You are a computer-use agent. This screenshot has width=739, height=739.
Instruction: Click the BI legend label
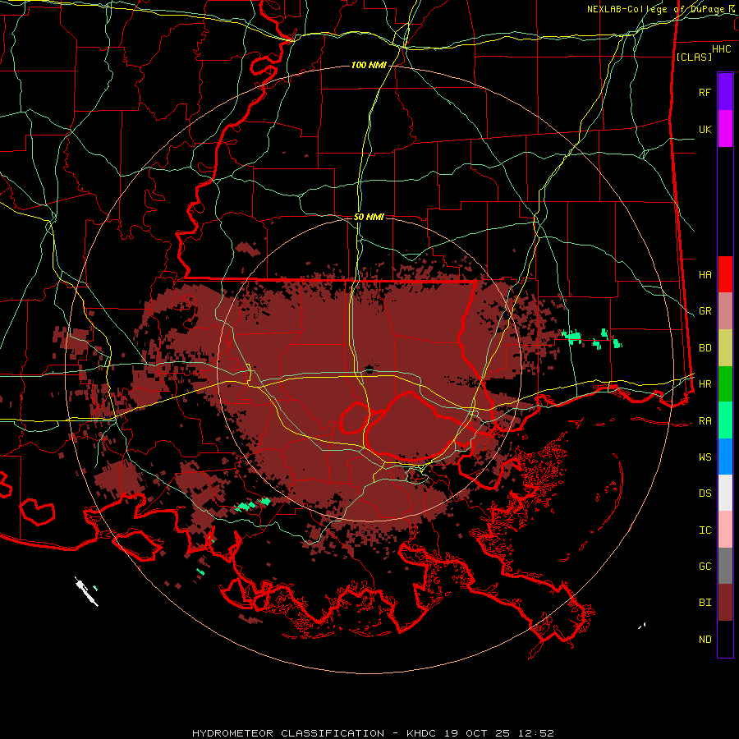[705, 603]
